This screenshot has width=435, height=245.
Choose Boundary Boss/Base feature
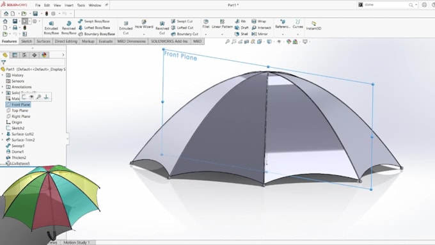[x=96, y=34]
